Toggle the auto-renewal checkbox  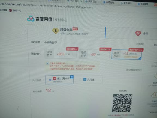(47, 63)
